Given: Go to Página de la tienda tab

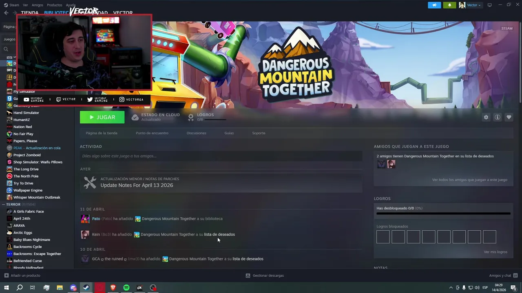Looking at the screenshot, I should 102,133.
